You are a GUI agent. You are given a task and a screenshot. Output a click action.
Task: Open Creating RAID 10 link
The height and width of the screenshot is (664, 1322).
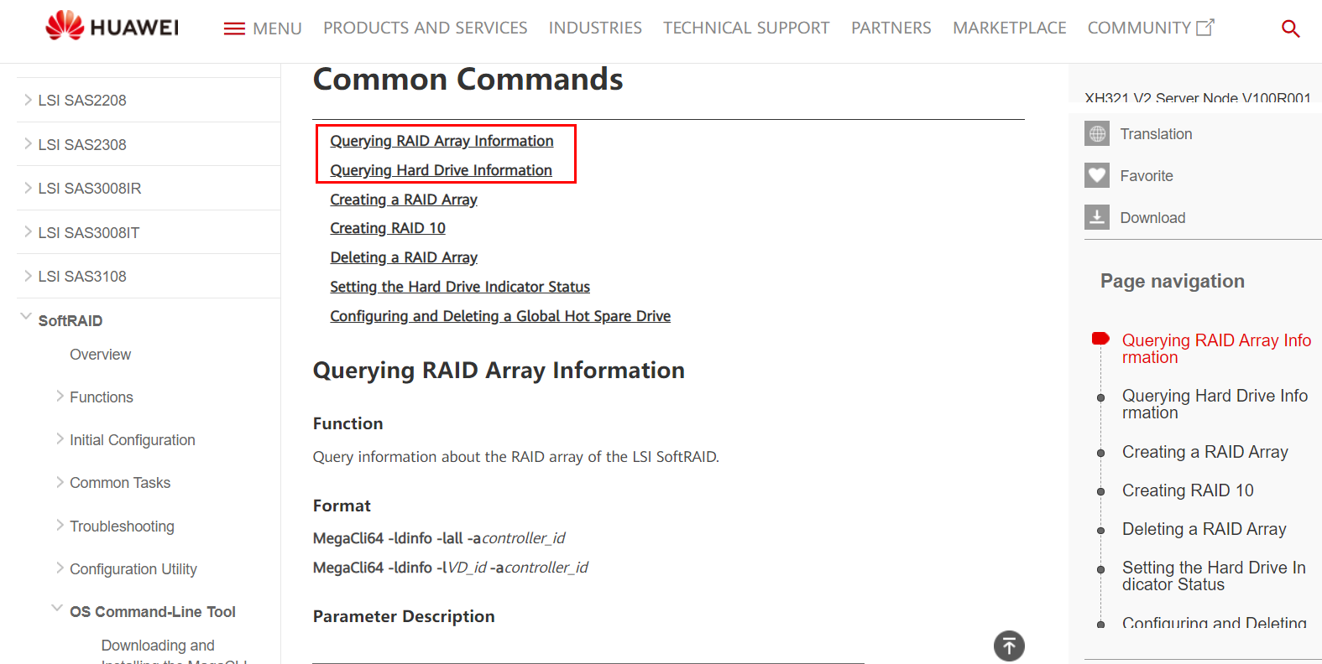[x=388, y=228]
